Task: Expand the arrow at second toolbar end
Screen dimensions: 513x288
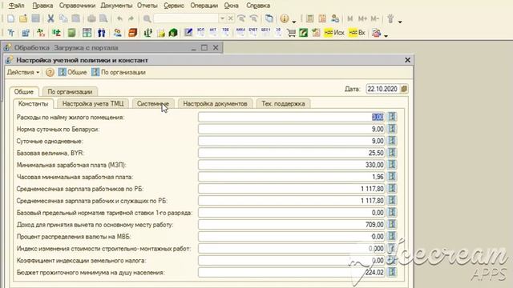Action: tap(386, 35)
